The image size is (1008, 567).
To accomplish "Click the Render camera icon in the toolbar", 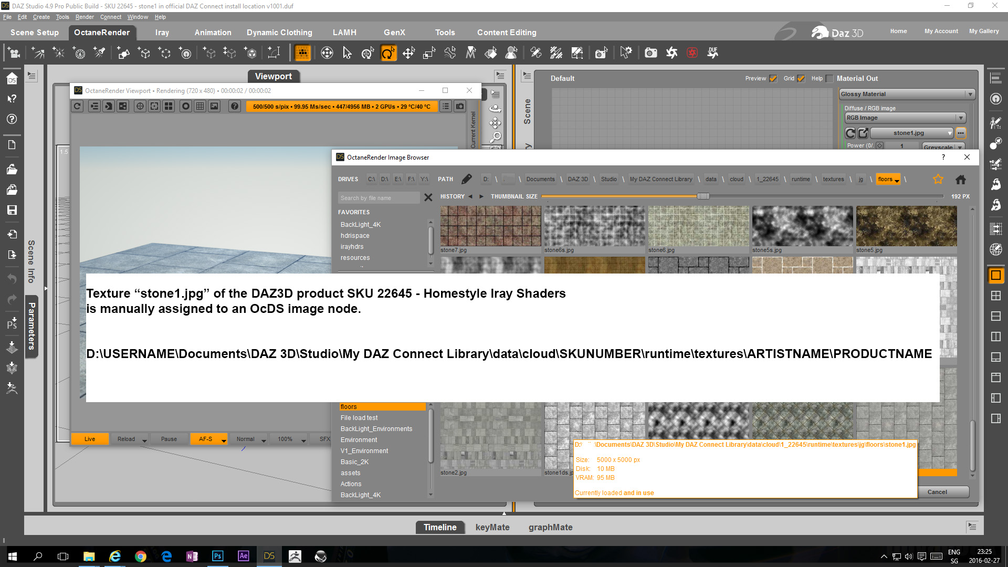I will (650, 53).
